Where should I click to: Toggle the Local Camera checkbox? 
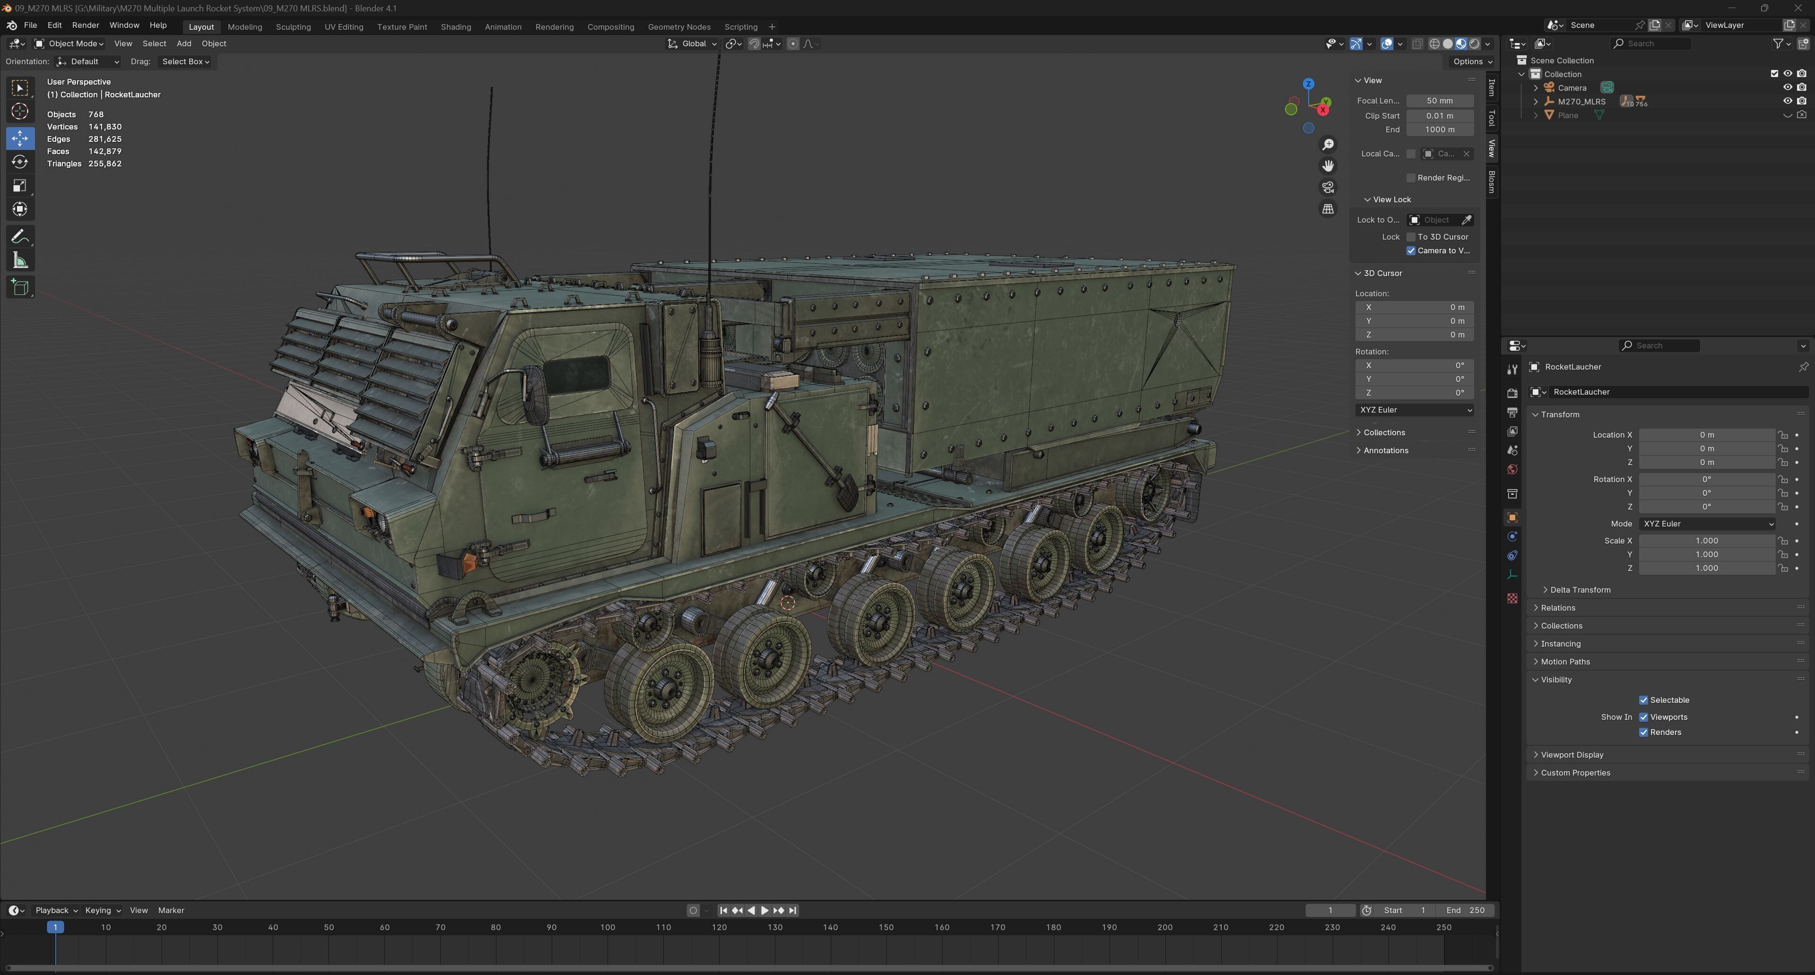[x=1411, y=154]
